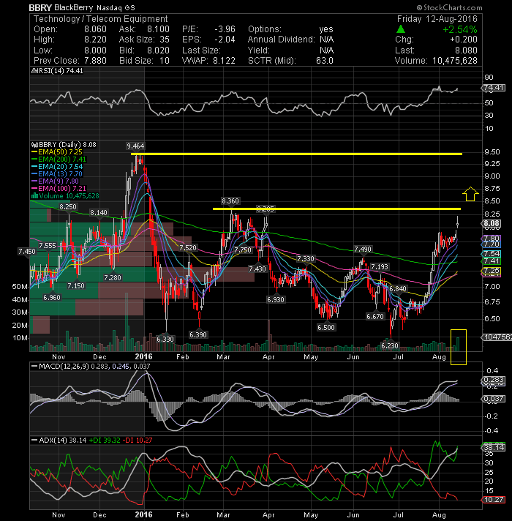Image resolution: width=512 pixels, height=521 pixels.
Task: Click the BBRY (Daily) 8.08 legend entry
Action: [64, 145]
